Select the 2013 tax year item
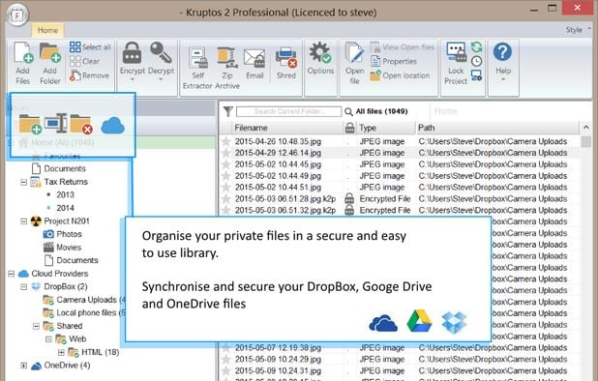The width and height of the screenshot is (598, 381). click(x=65, y=194)
